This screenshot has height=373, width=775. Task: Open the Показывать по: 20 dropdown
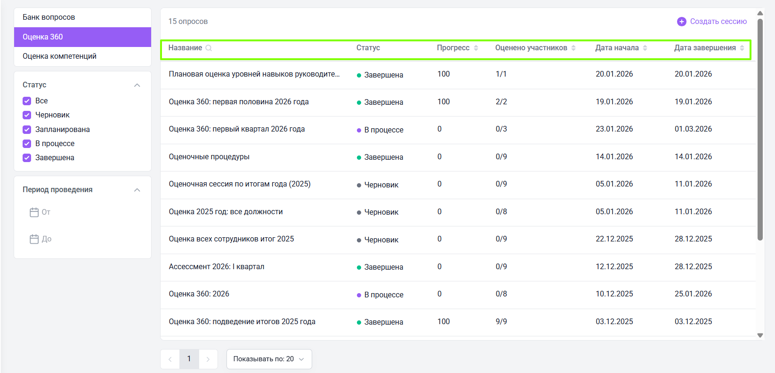coord(269,359)
